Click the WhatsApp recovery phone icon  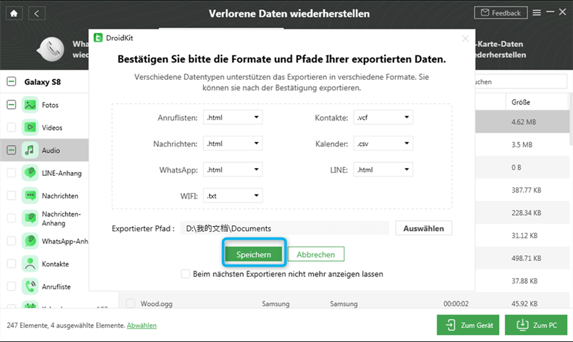pyautogui.click(x=52, y=49)
